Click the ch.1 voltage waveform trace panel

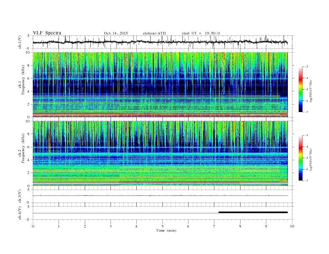(163, 42)
